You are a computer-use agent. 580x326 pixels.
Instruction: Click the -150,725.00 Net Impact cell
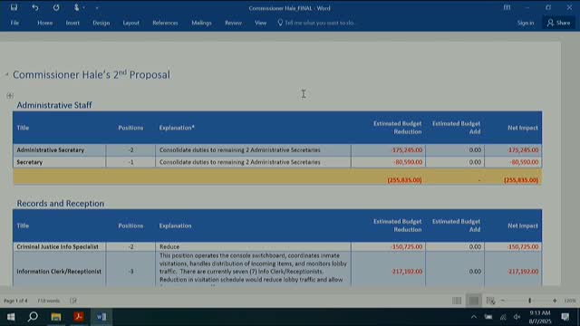pyautogui.click(x=514, y=246)
